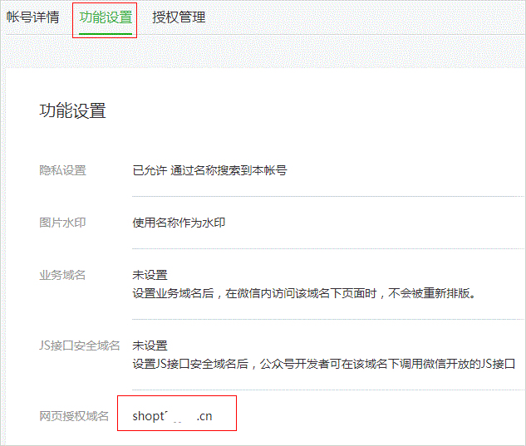The image size is (526, 446).
Task: Click the 功能设置 section heading
Action: coord(73,111)
